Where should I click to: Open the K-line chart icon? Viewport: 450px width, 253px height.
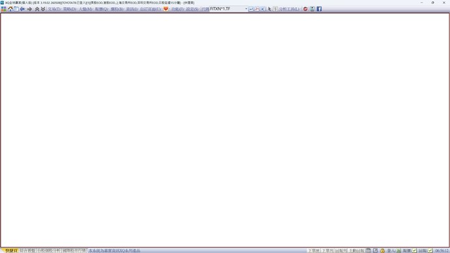tap(263, 9)
